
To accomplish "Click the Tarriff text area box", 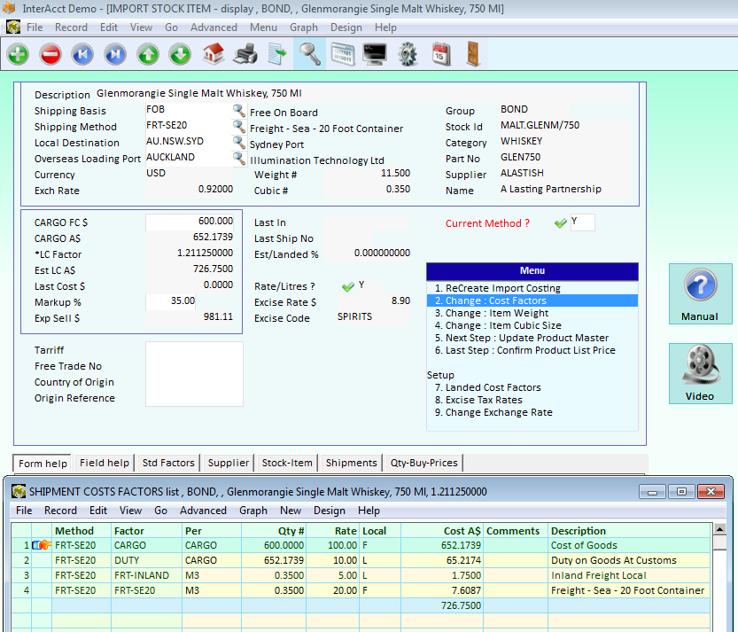I will pyautogui.click(x=194, y=374).
